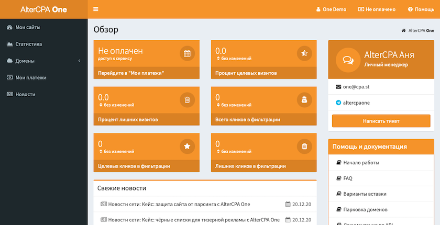This screenshot has width=440, height=225.
Task: Open the Помощь help menu
Action: click(x=421, y=9)
